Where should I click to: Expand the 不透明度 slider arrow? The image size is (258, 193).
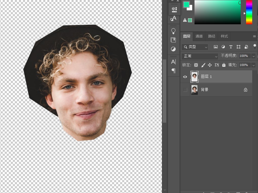(253, 56)
